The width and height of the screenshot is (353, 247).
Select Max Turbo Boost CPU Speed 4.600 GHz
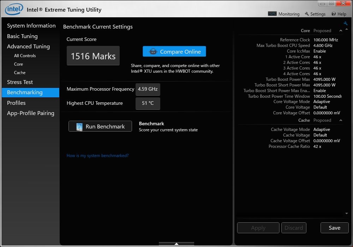pyautogui.click(x=323, y=46)
